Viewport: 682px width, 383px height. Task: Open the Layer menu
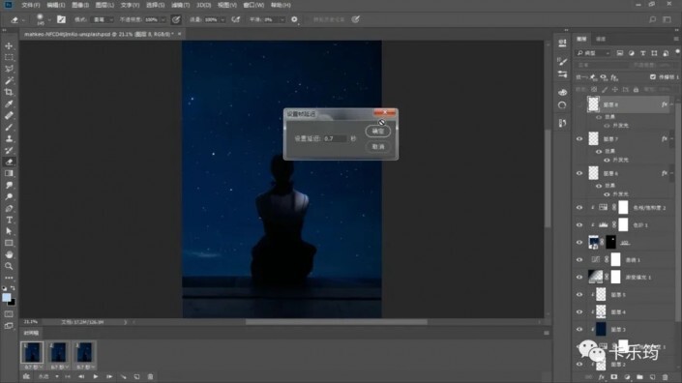pos(104,5)
